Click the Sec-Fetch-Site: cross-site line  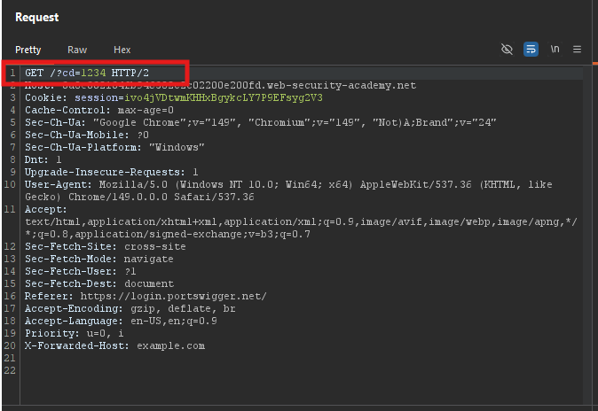(x=106, y=247)
